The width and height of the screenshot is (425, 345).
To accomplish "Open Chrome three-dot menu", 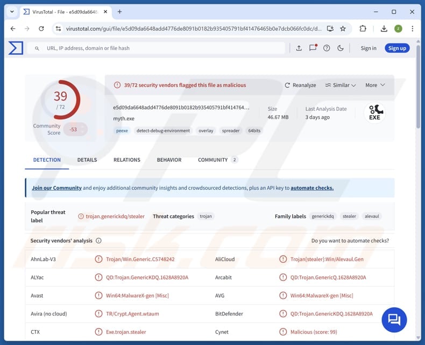I will pyautogui.click(x=412, y=28).
